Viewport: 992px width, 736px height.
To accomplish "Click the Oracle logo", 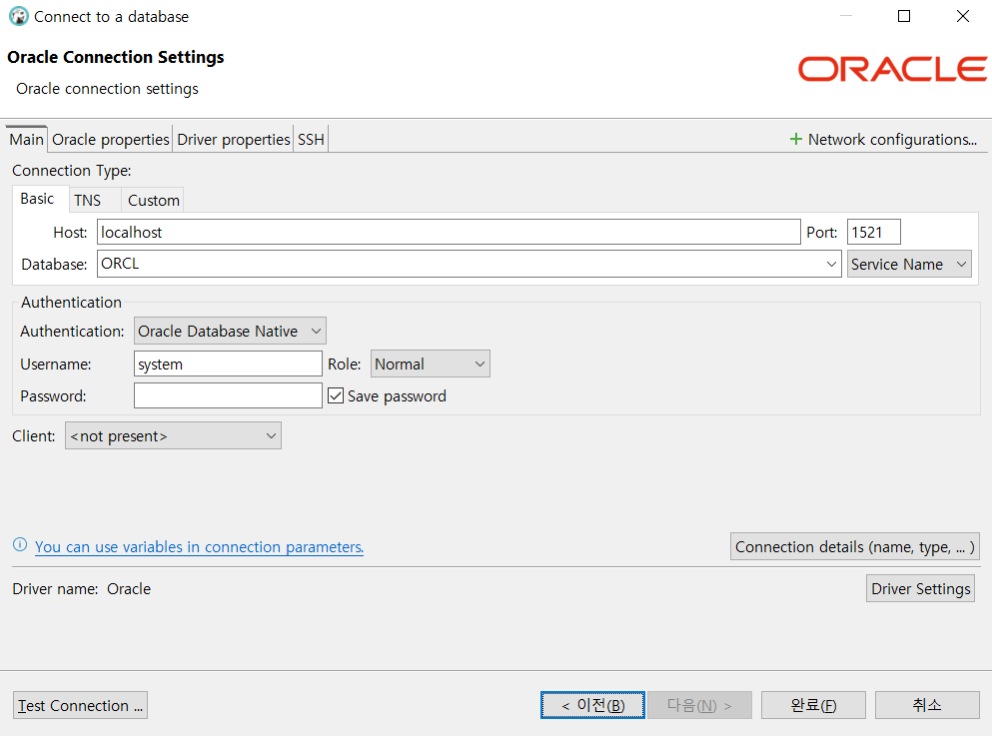I will point(892,69).
